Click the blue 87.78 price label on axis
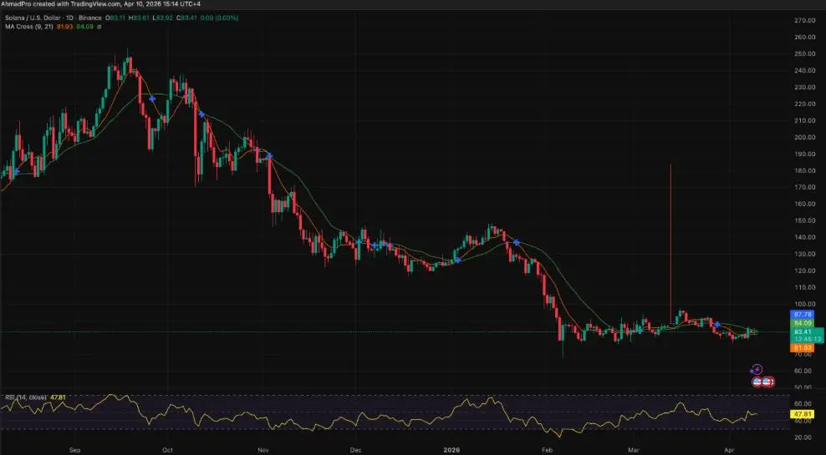 [803, 315]
